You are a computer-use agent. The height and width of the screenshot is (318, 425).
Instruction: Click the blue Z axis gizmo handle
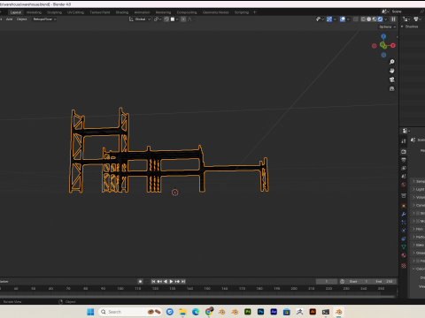tap(383, 36)
